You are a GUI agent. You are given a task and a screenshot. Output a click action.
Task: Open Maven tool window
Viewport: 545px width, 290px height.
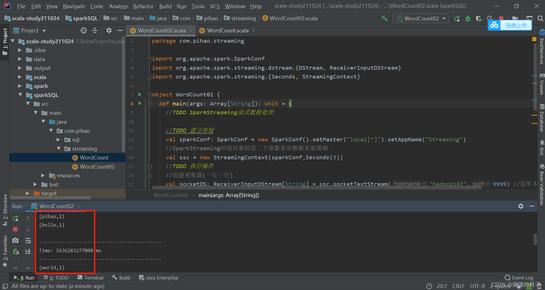[542, 84]
